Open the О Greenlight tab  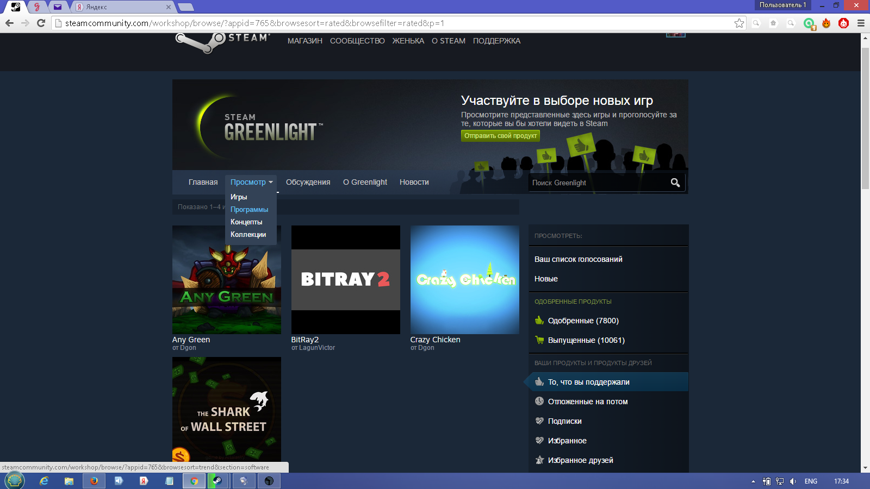pyautogui.click(x=365, y=182)
